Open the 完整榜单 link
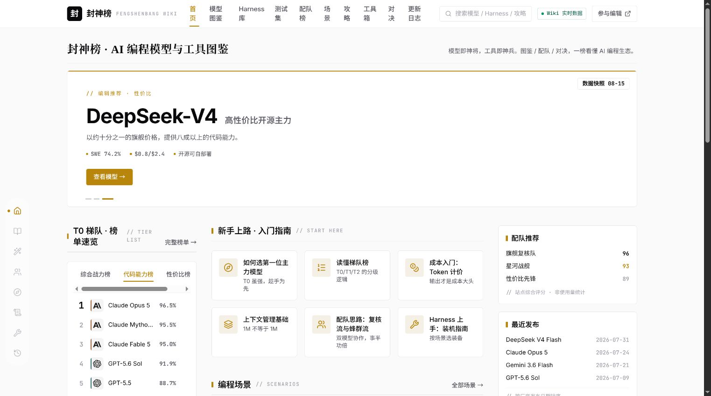 coord(181,242)
